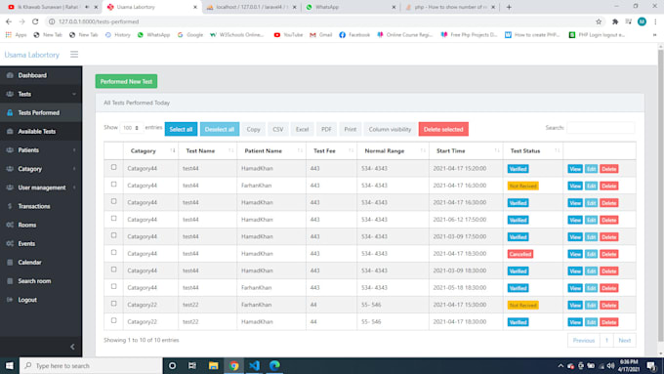Click the Available Tests sidebar icon
This screenshot has height=374, width=664.
point(10,131)
